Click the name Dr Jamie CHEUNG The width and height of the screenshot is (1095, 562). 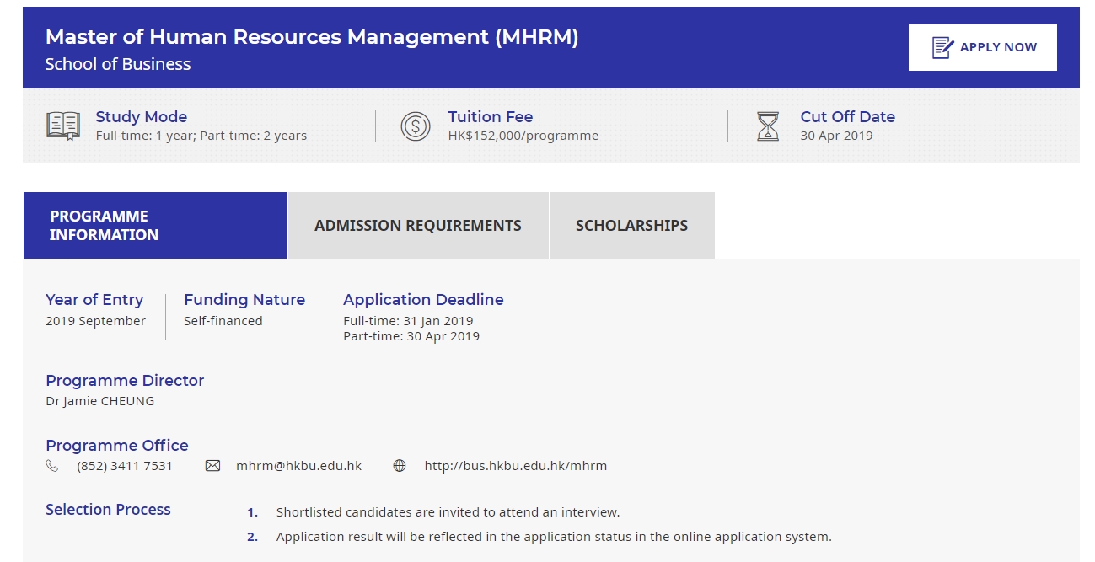coord(100,401)
